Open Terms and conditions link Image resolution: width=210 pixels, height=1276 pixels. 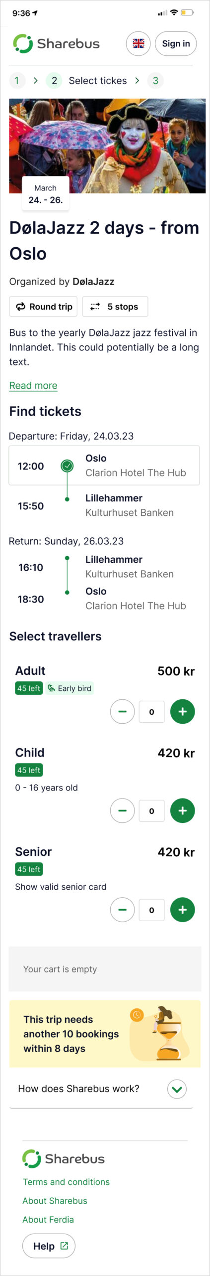(66, 1182)
